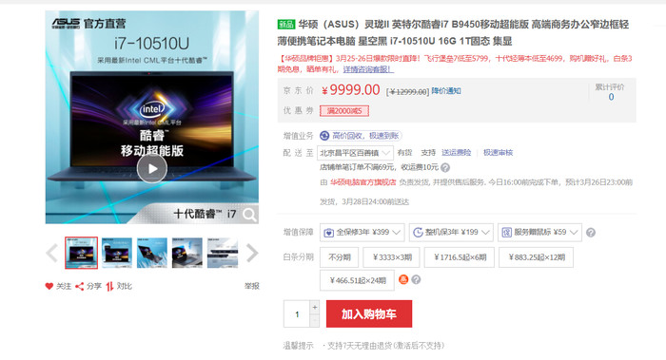
Task: Choose the ¥883.25起×12期 installment plan
Action: [537, 257]
